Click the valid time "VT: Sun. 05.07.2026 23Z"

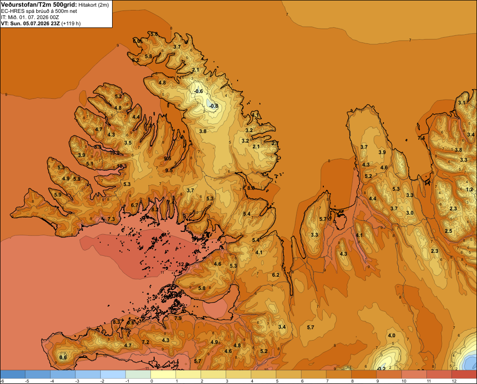31,23
